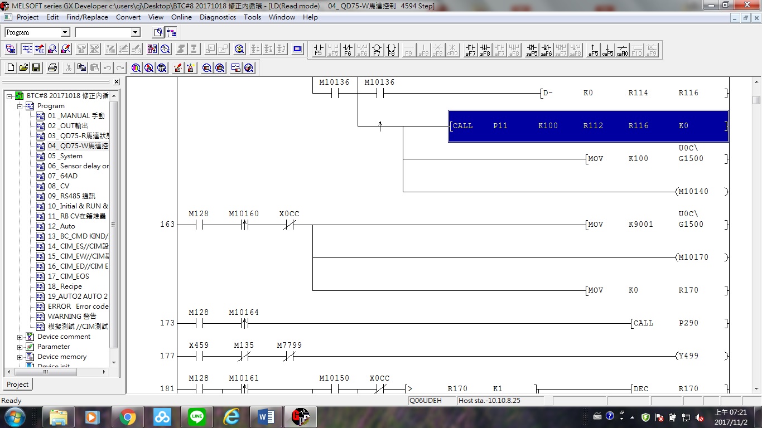Insert a normally open contact (F5)
The width and height of the screenshot is (762, 428).
[x=318, y=50]
